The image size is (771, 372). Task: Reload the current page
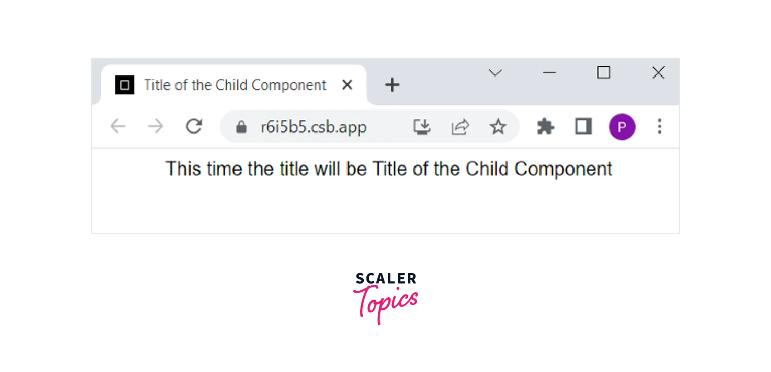tap(194, 126)
